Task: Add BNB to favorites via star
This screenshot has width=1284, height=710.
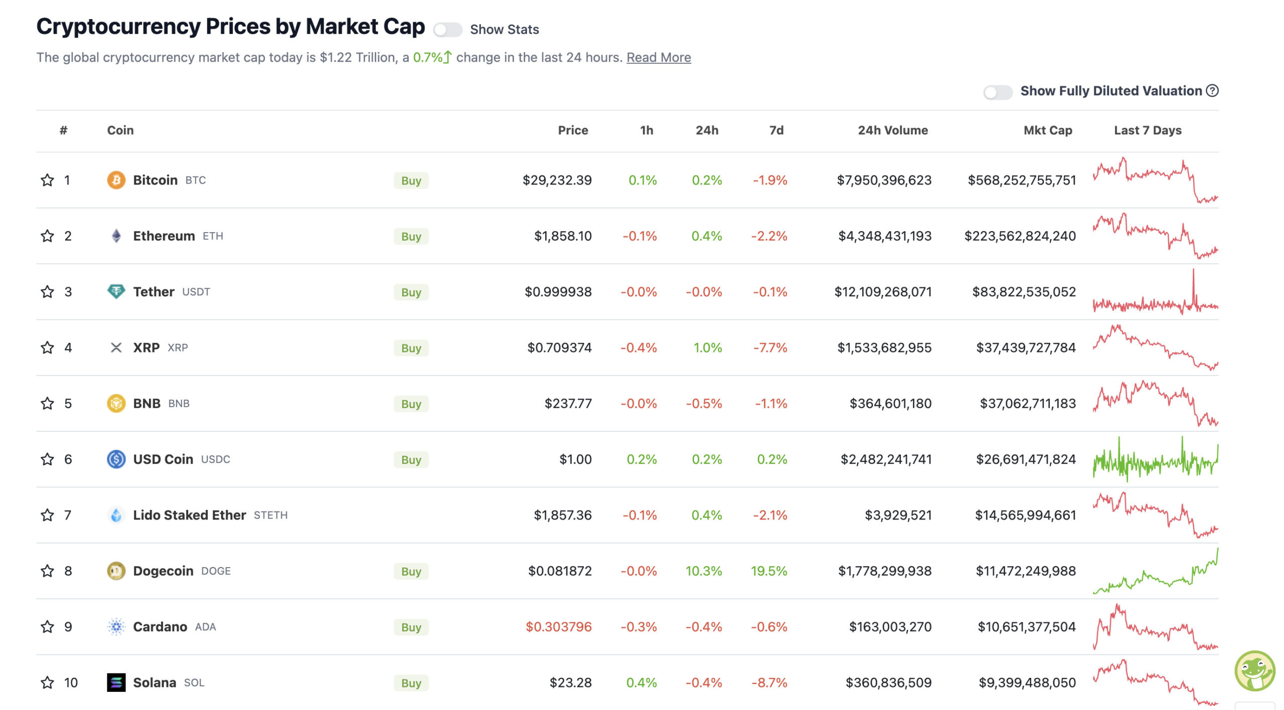Action: point(47,404)
